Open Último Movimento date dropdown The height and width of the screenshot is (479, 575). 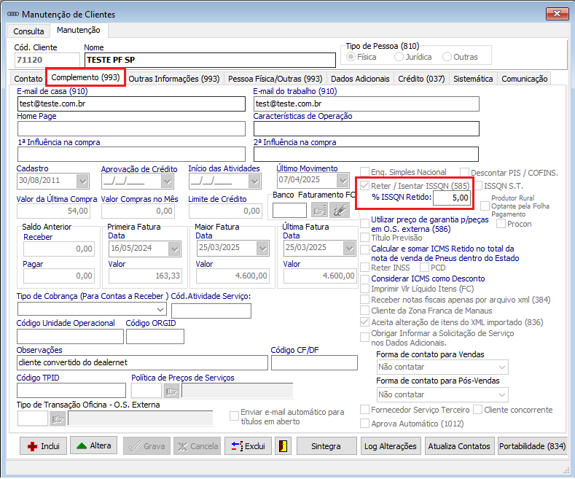[342, 180]
